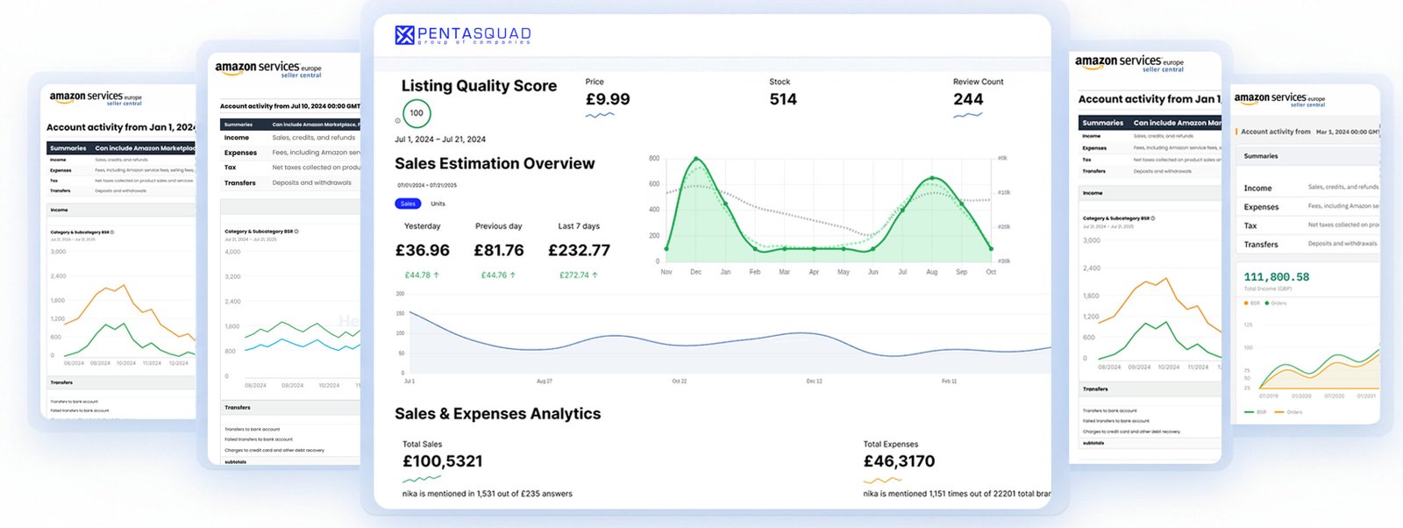
Task: Click the orange BSR legend dot in the Mar 1 card
Action: click(1247, 303)
